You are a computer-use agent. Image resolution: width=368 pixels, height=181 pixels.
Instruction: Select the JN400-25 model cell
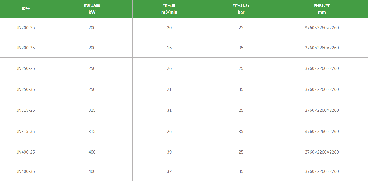26,152
